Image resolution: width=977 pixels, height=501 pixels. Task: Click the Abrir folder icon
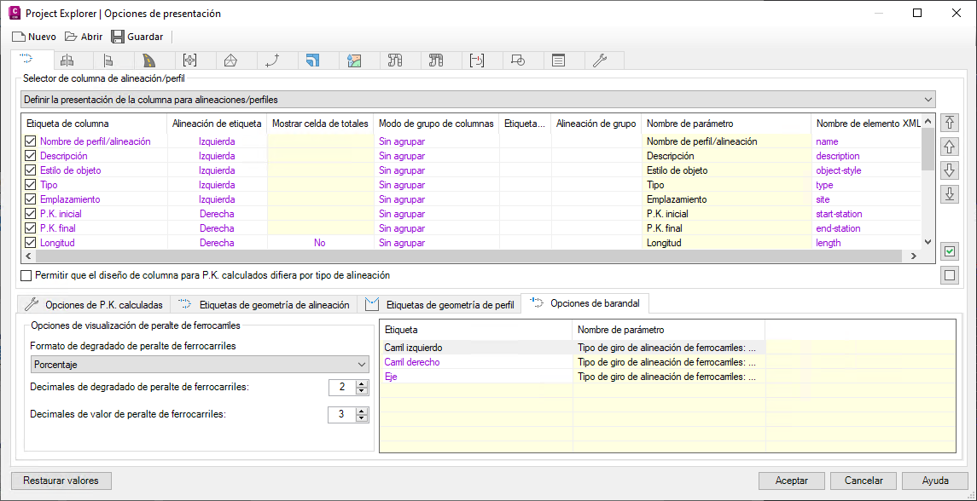point(71,37)
